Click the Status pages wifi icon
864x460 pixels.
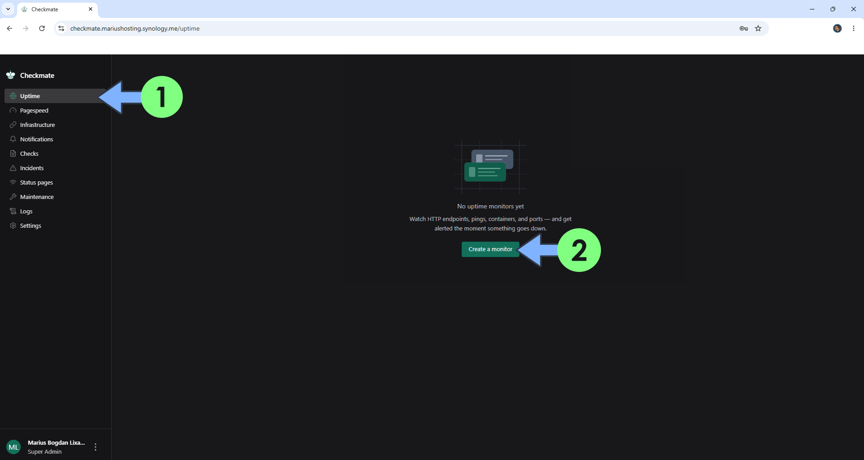(x=13, y=182)
